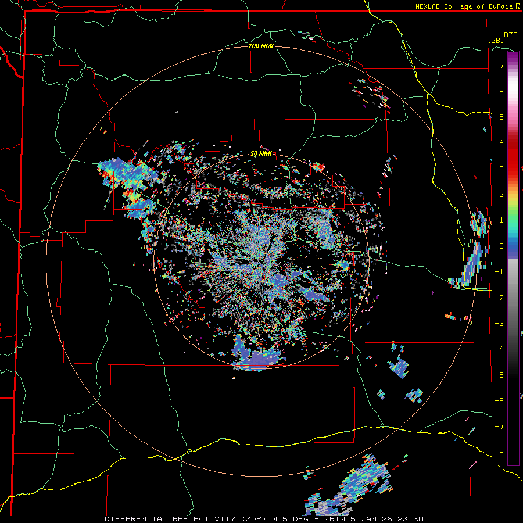The height and width of the screenshot is (523, 523).
Task: Click the 4 value on the color scale
Action: coord(501,143)
